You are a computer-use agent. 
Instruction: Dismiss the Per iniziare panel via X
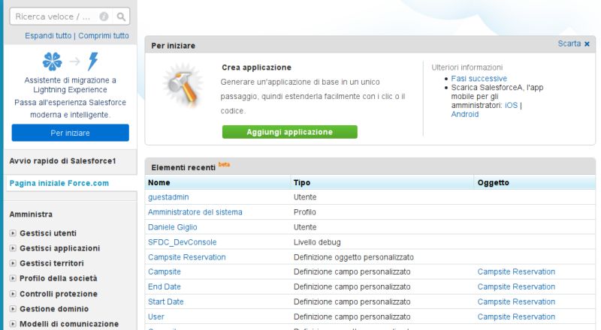click(x=587, y=44)
